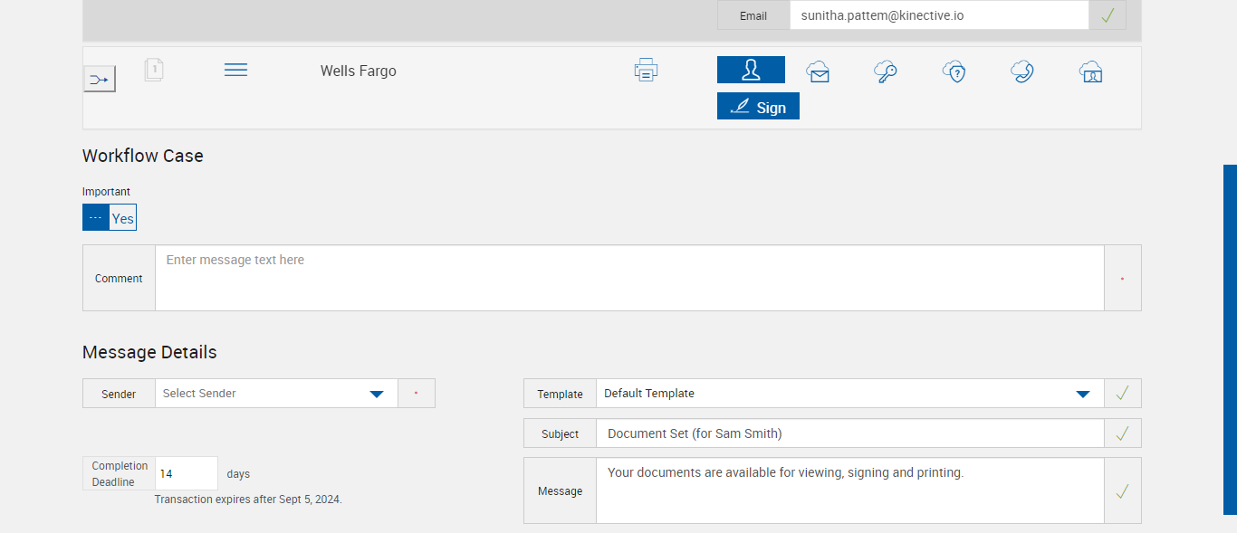This screenshot has width=1237, height=533.
Task: Click the Wells Fargo document name
Action: [x=358, y=71]
